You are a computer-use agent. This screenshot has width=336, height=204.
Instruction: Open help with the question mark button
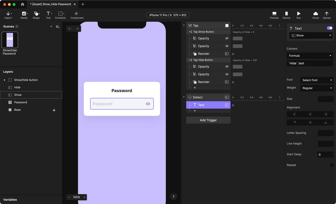(x=174, y=197)
